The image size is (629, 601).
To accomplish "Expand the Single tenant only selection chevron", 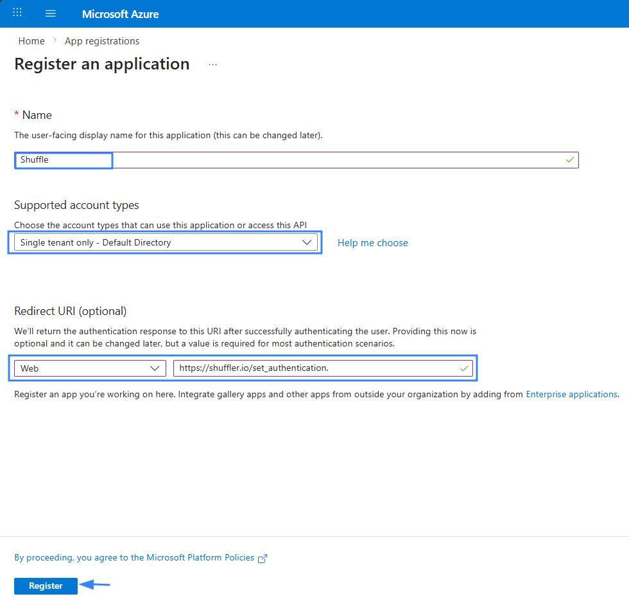I will (x=307, y=242).
